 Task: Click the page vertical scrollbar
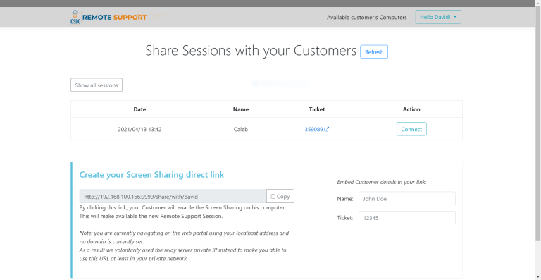pyautogui.click(x=538, y=124)
